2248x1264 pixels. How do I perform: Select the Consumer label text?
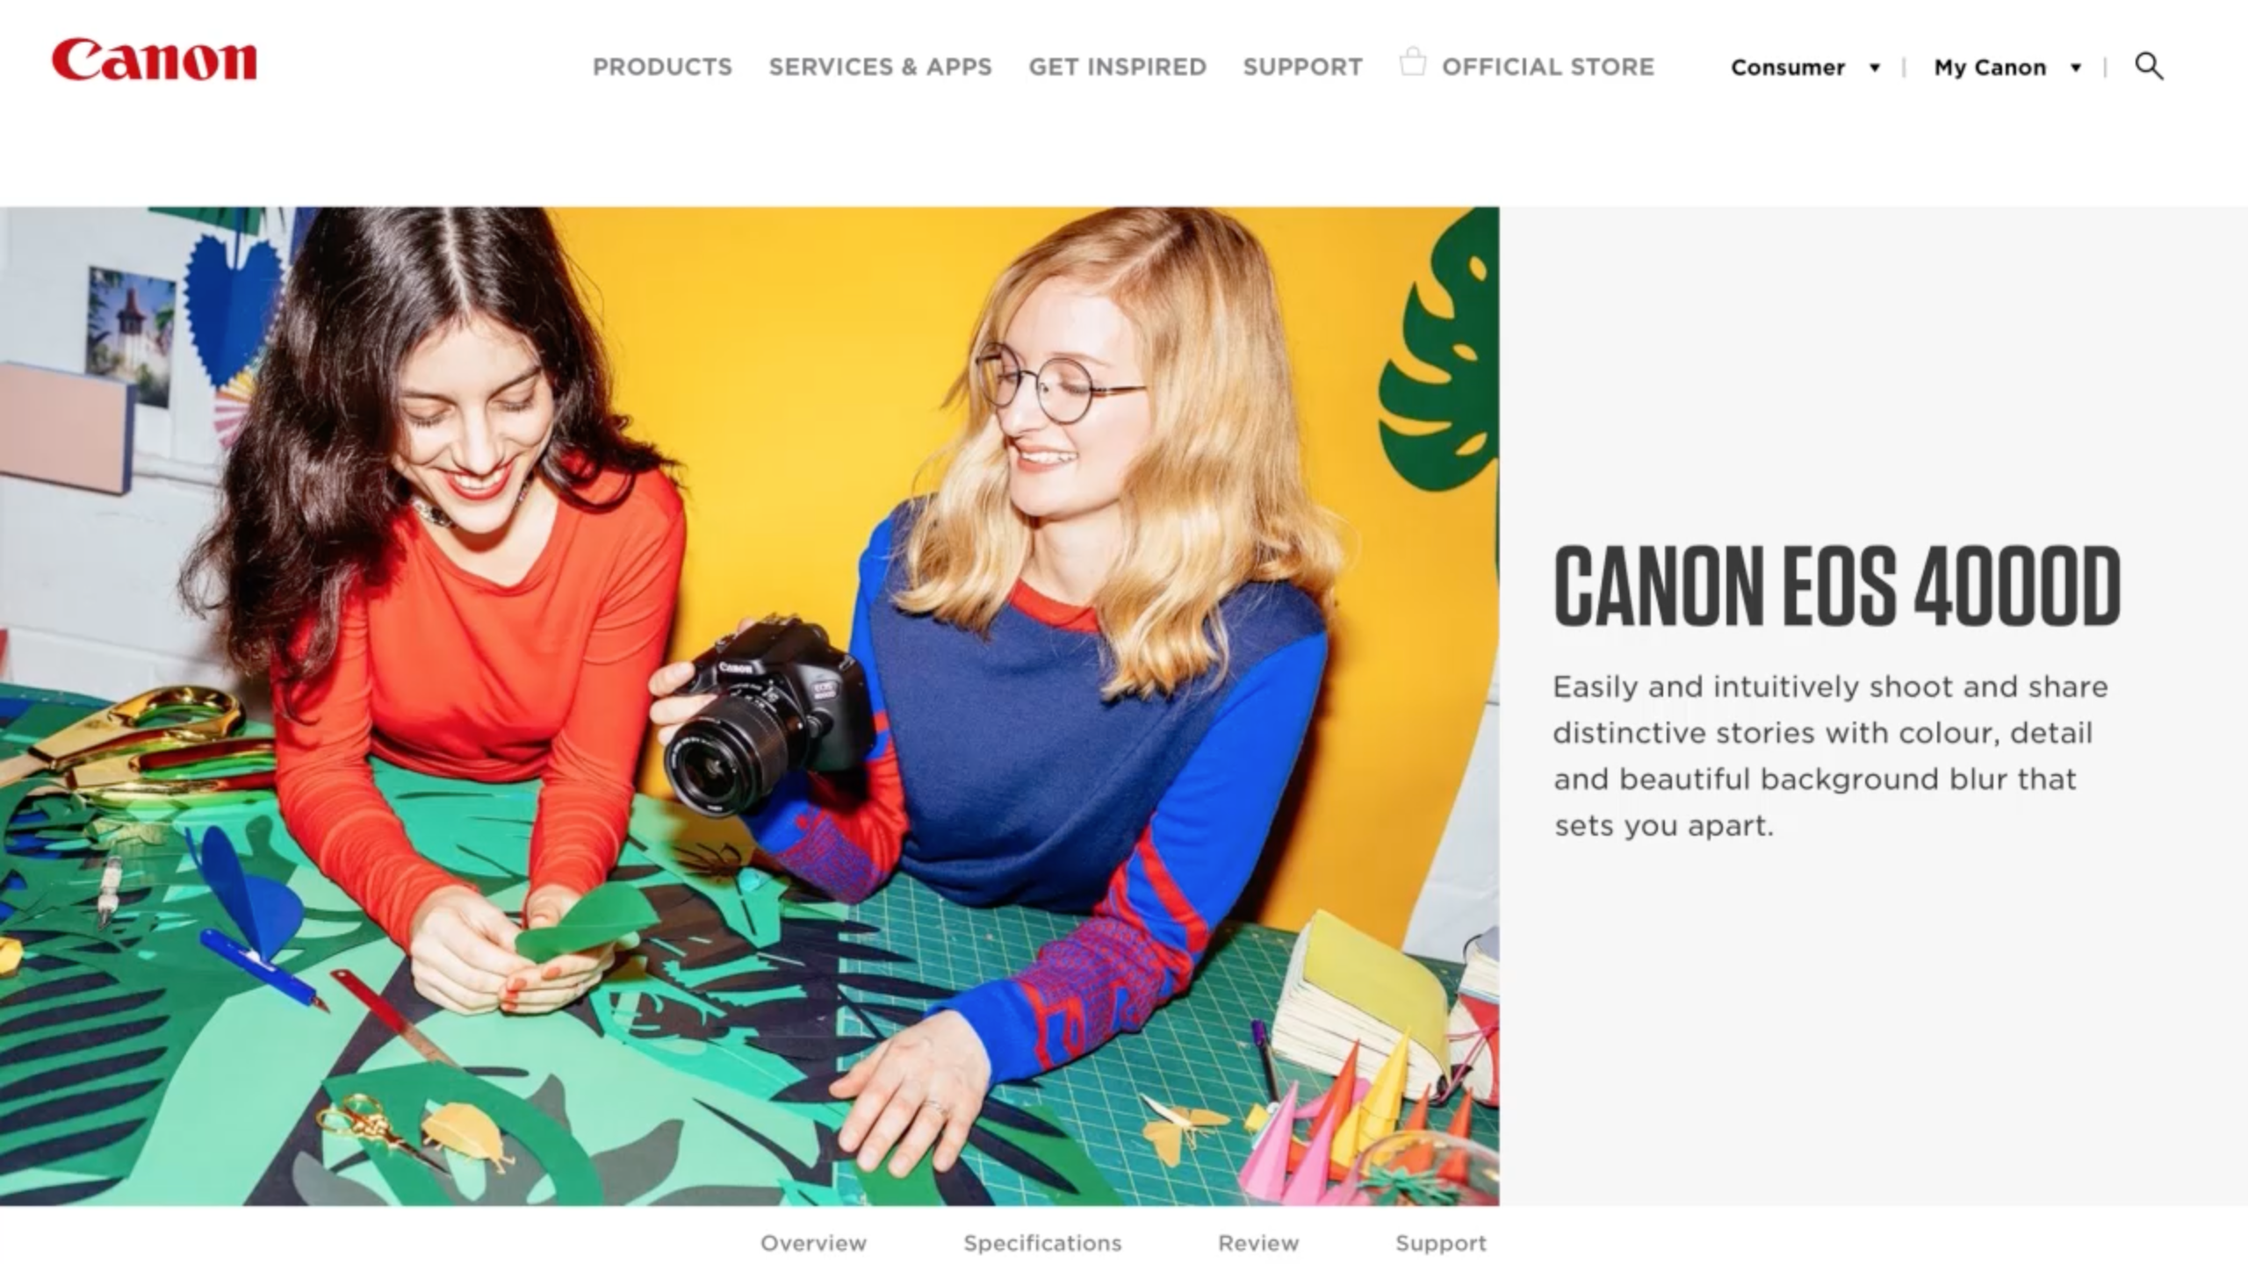(x=1787, y=68)
